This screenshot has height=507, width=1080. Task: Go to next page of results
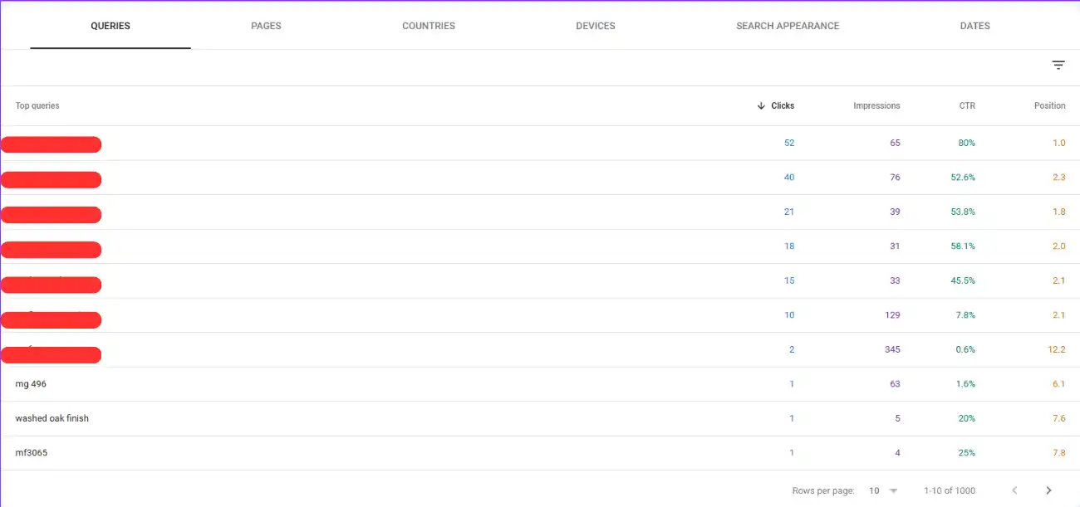(1048, 491)
